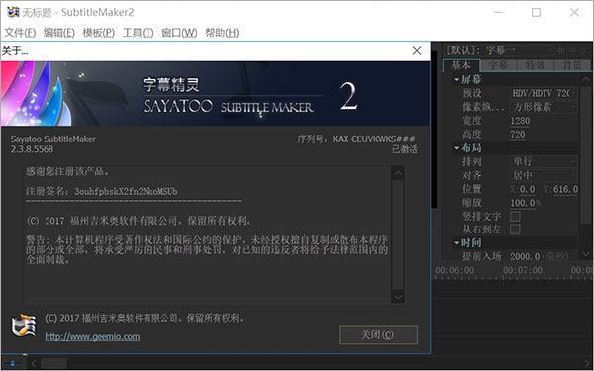
Task: Collapse the 时间 section
Action: [x=456, y=243]
